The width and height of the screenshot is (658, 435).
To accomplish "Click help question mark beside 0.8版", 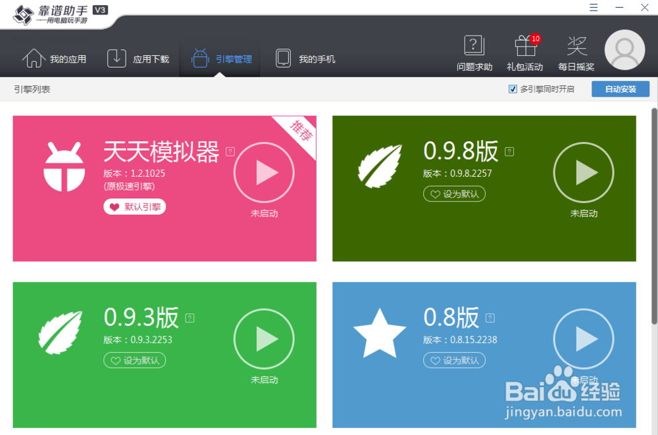I will 490,318.
